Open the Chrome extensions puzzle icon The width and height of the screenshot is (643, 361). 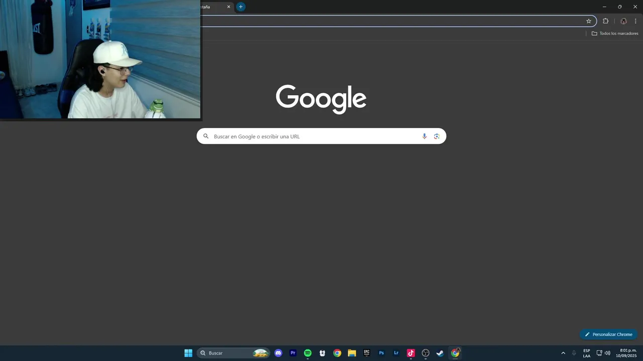tap(605, 21)
